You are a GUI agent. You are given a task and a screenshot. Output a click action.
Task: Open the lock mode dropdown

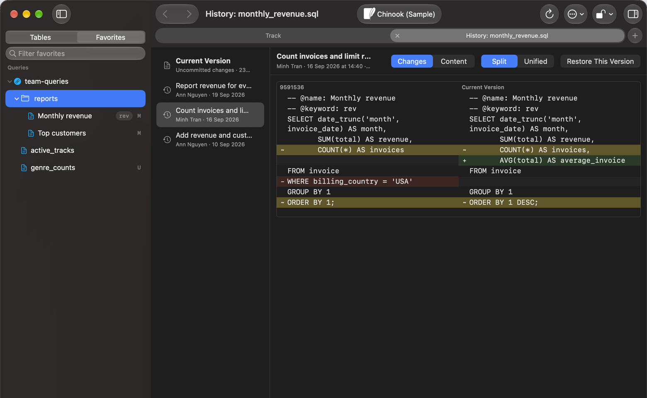[604, 14]
